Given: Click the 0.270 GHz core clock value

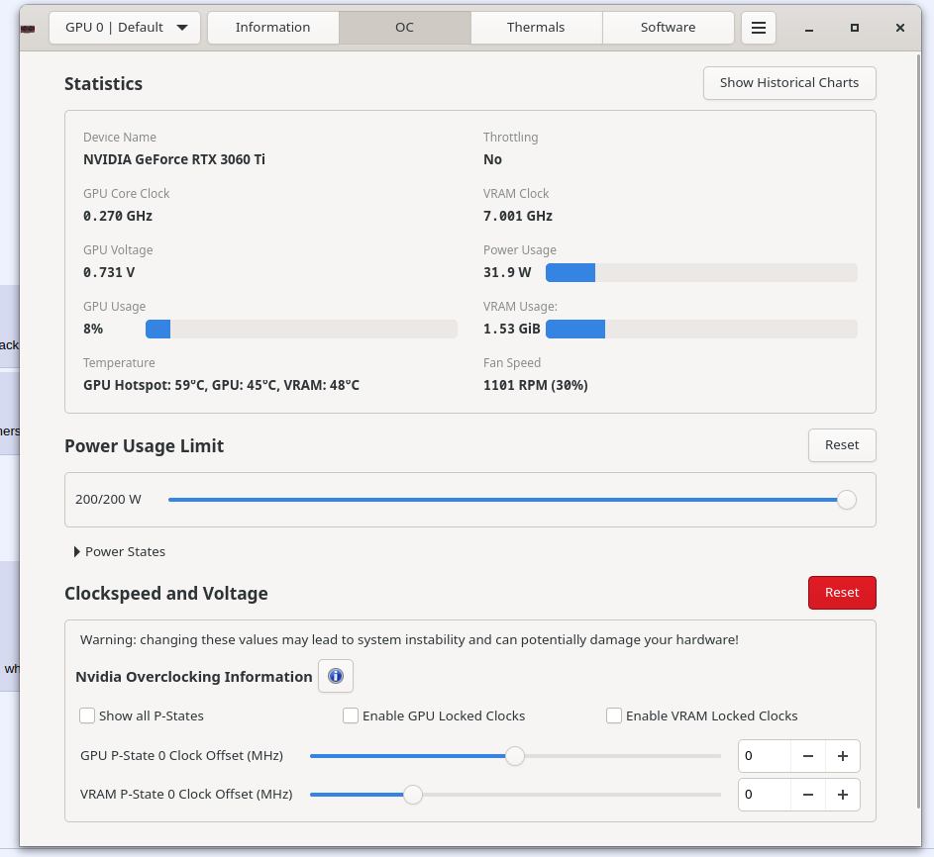Looking at the screenshot, I should point(118,216).
